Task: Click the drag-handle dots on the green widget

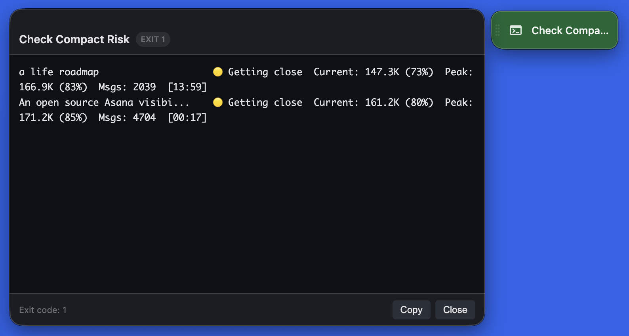Action: coord(497,30)
